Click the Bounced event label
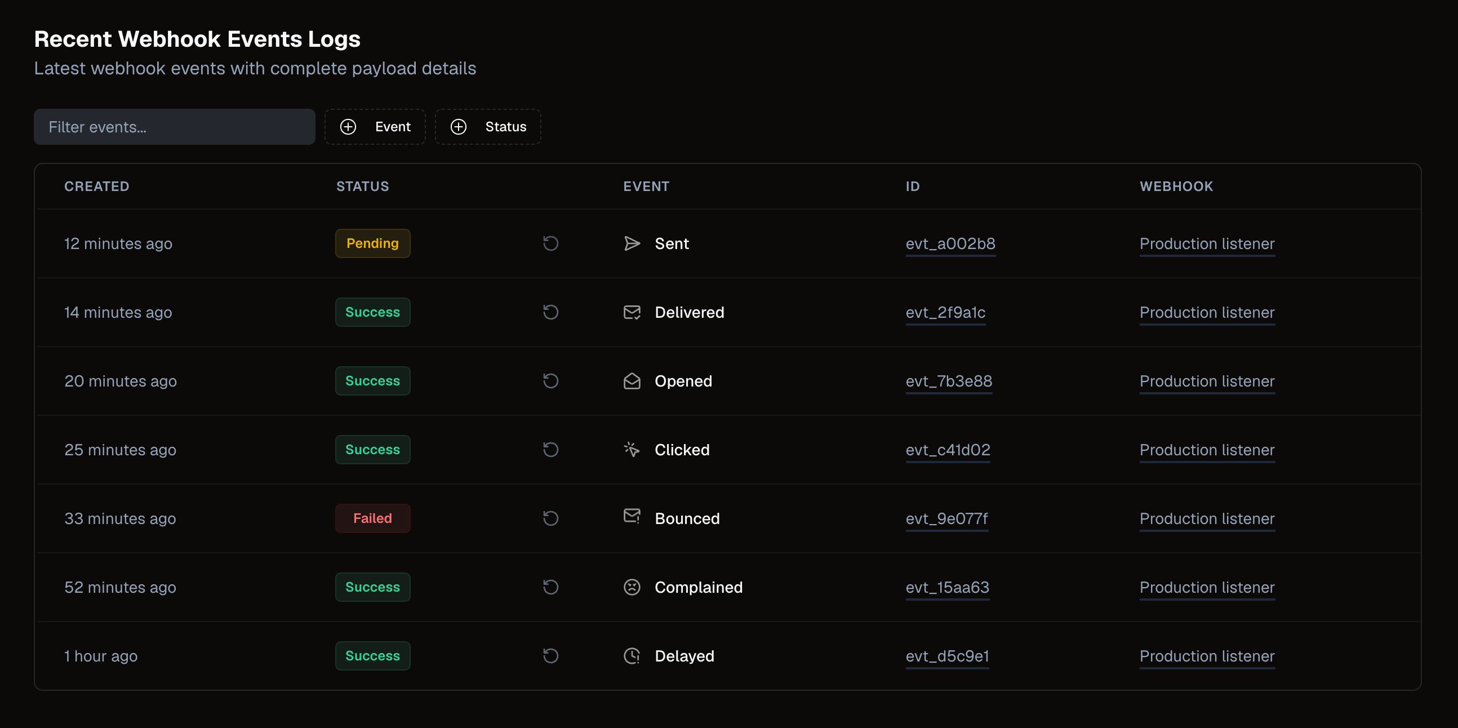1458x728 pixels. 687,518
